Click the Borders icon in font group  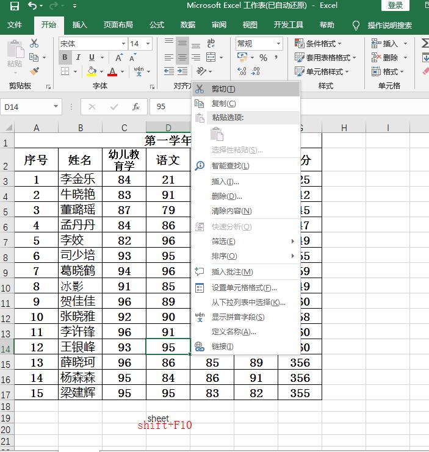pyautogui.click(x=65, y=71)
